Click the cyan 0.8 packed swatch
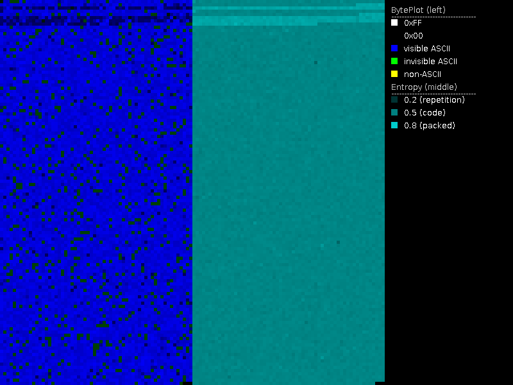The width and height of the screenshot is (513, 385). click(394, 125)
